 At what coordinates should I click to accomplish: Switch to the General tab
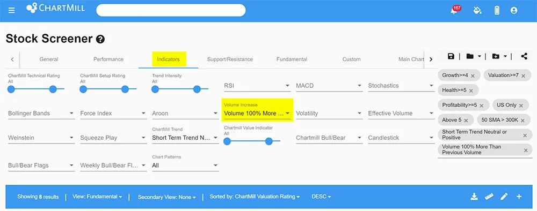(x=49, y=59)
